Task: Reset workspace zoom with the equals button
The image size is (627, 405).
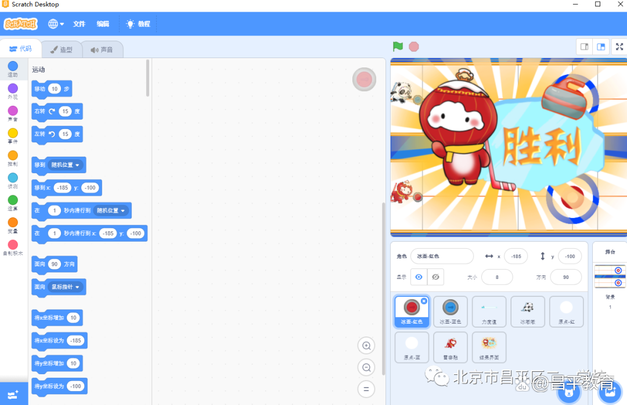Action: tap(366, 389)
